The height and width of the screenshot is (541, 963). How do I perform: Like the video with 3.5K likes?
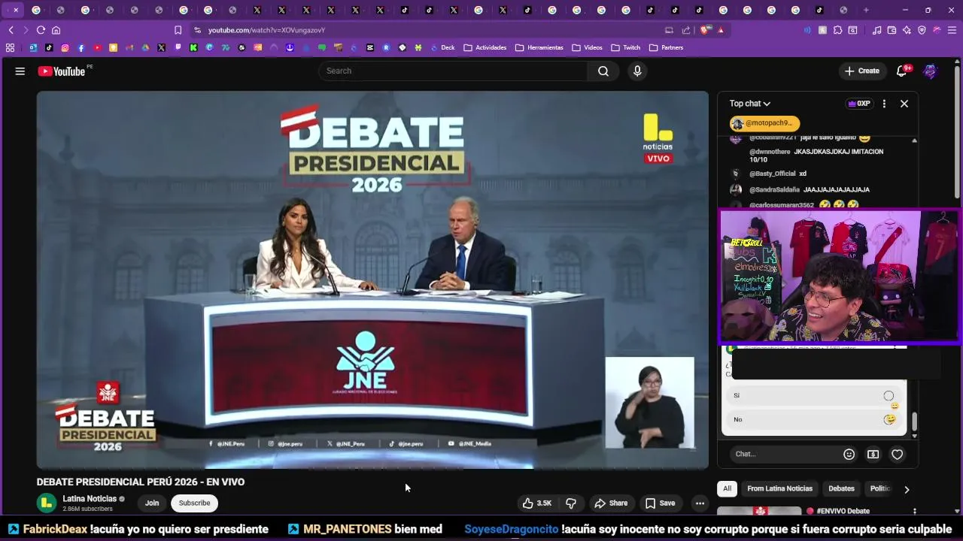[x=537, y=503]
